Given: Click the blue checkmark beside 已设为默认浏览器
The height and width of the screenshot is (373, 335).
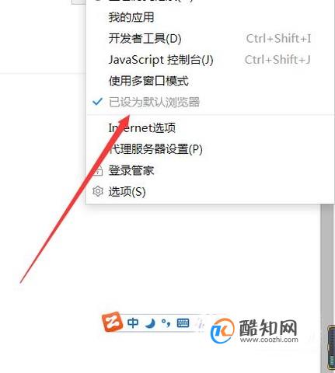Looking at the screenshot, I should tap(97, 102).
